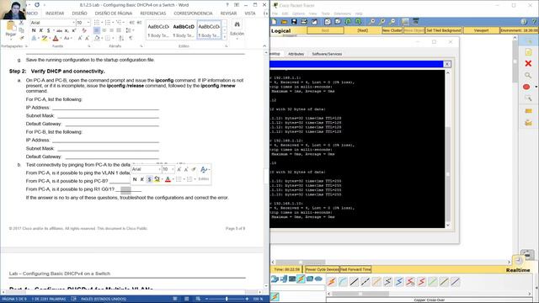Select the Add Simple PDU envelope tool
Image resolution: width=539 pixels, height=303 pixels.
pyautogui.click(x=528, y=111)
